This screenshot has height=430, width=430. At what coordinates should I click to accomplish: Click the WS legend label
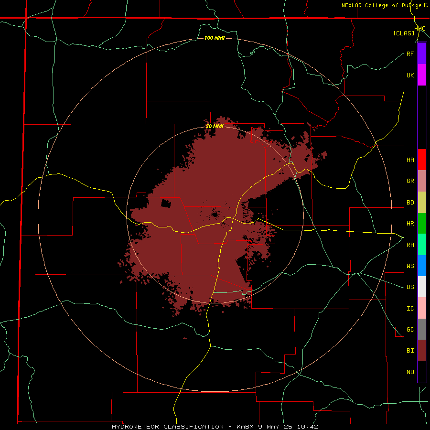click(410, 266)
